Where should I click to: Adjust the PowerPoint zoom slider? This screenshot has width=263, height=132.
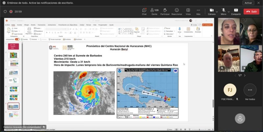pyautogui.click(x=200, y=129)
